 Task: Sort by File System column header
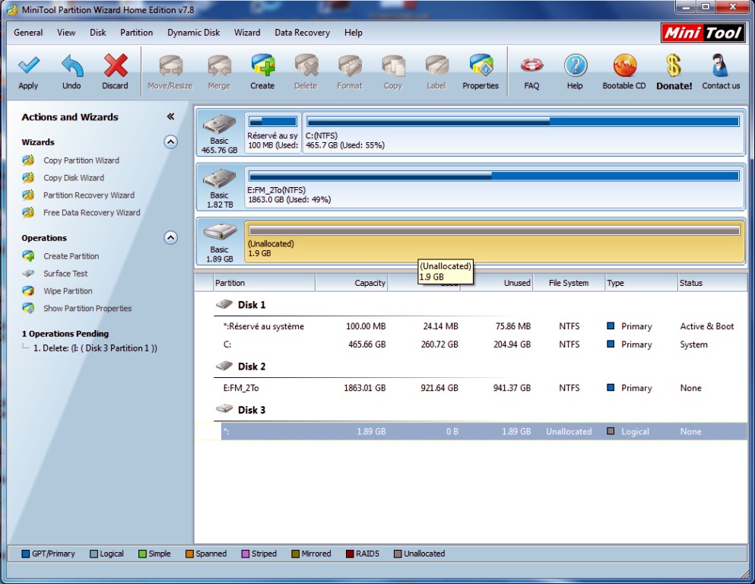(569, 283)
